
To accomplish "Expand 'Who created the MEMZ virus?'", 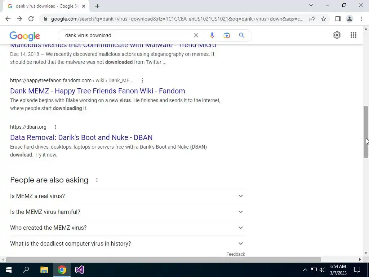I will tap(128, 228).
